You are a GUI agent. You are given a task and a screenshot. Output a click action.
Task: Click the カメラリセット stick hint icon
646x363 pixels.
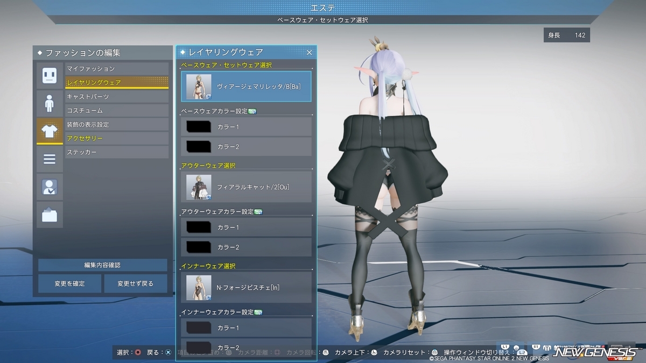(x=434, y=353)
